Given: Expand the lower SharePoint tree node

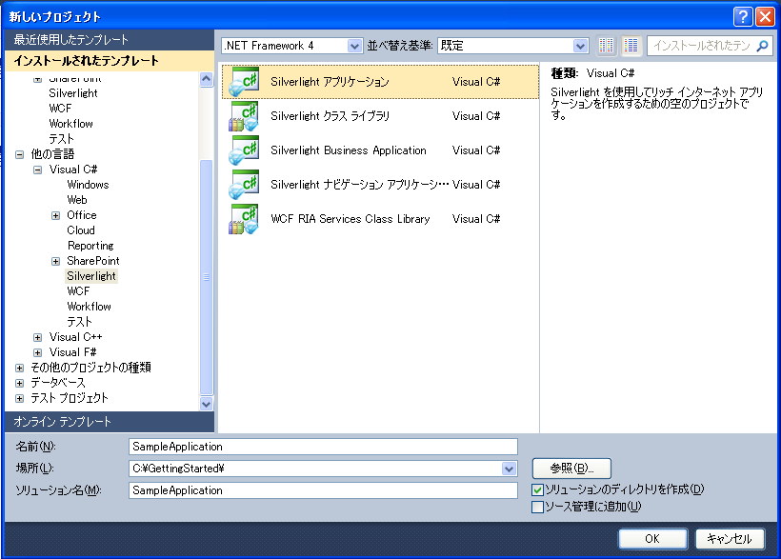Looking at the screenshot, I should point(56,262).
